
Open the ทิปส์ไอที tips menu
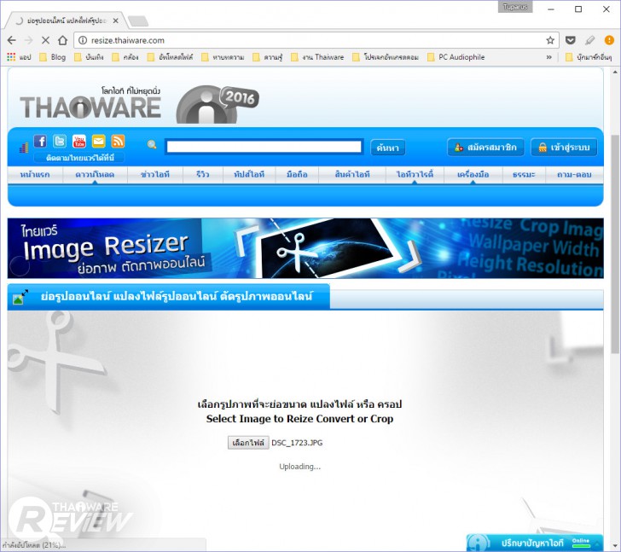coord(249,175)
